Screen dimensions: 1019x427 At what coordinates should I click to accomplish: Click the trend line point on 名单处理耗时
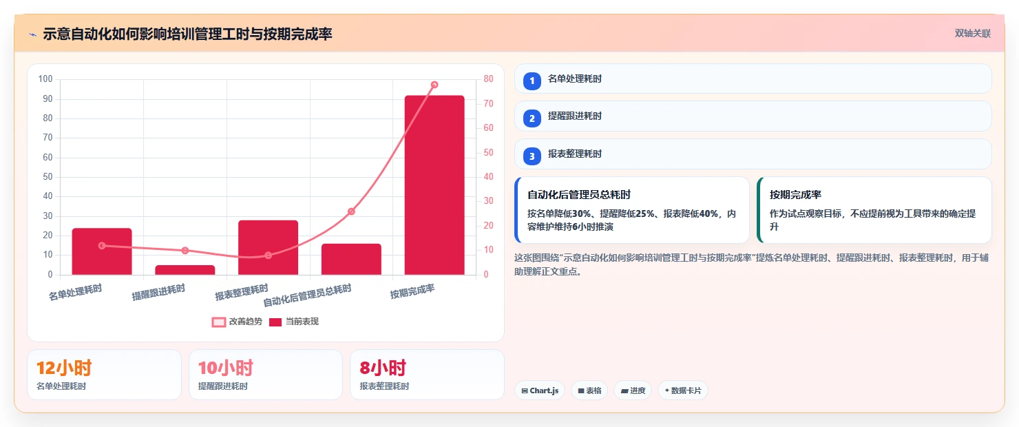tap(102, 246)
